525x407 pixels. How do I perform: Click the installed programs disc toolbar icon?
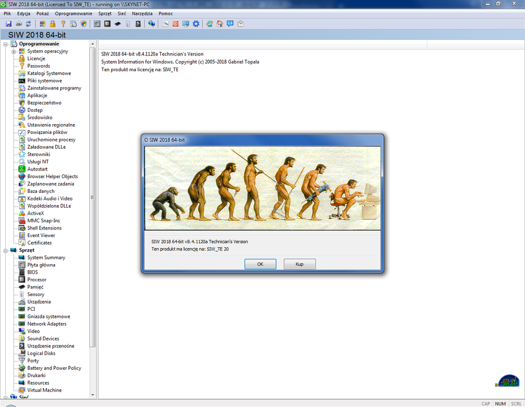pos(73,24)
